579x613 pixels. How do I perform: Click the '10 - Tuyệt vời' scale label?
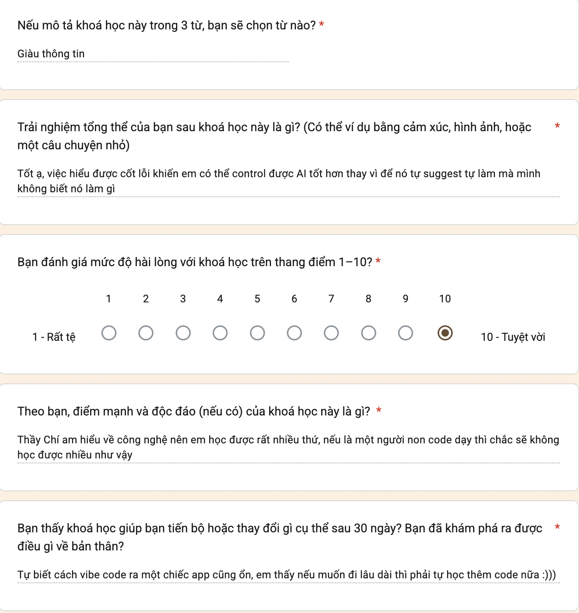click(x=513, y=337)
